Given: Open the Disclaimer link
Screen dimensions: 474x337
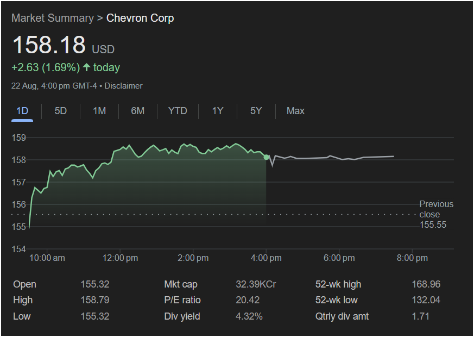Looking at the screenshot, I should click(x=123, y=86).
